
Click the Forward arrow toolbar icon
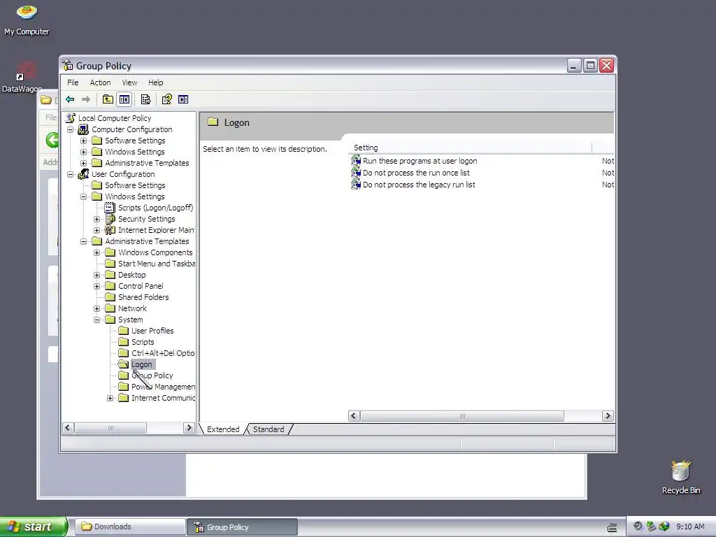pyautogui.click(x=86, y=99)
